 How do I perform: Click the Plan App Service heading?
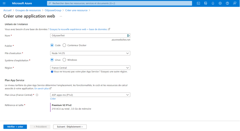coord(15,80)
